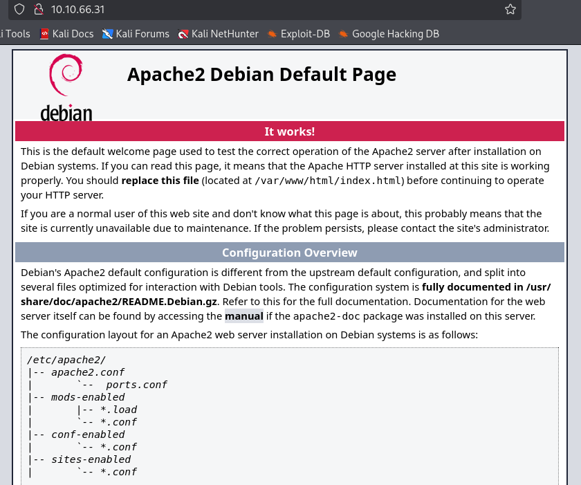This screenshot has height=485, width=581.
Task: Open the Kali Forums bookmark
Action: [136, 34]
